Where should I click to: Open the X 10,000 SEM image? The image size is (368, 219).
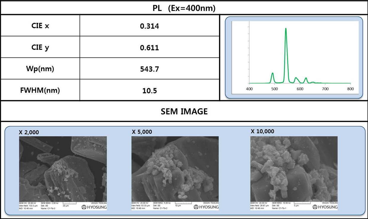[x=294, y=169]
